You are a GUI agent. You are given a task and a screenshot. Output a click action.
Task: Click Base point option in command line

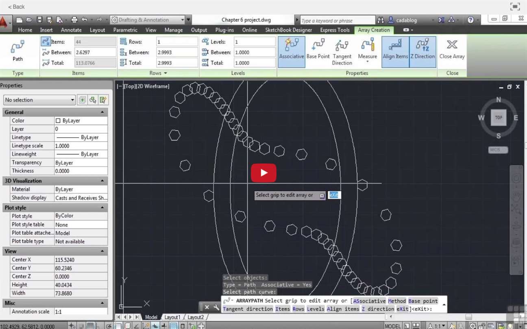[423, 301]
